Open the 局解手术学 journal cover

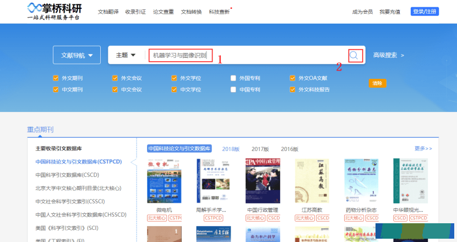(x=213, y=181)
